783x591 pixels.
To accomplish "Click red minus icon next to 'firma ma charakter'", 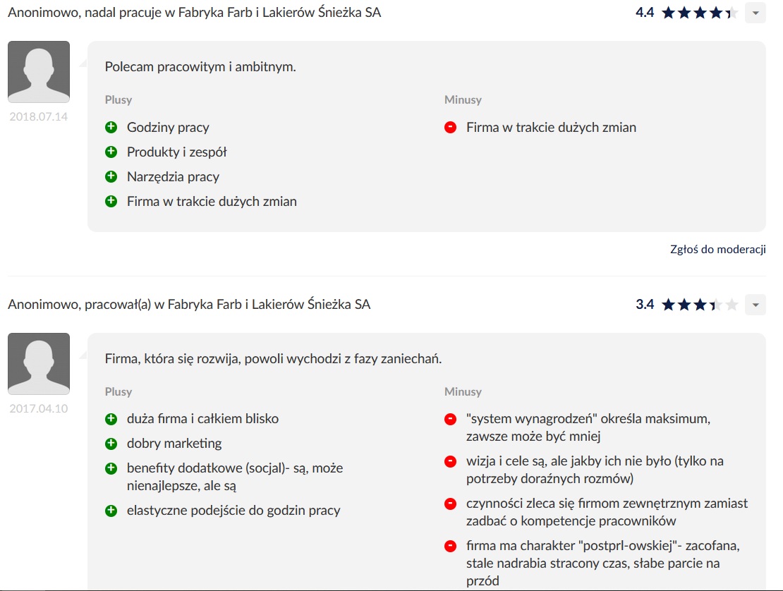I will pos(450,546).
